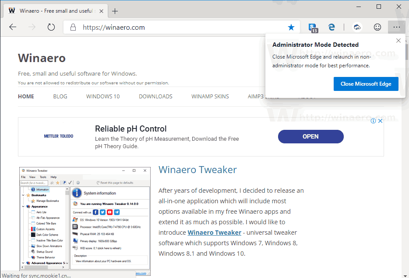Open the DOWNLOADS menu item

point(156,97)
